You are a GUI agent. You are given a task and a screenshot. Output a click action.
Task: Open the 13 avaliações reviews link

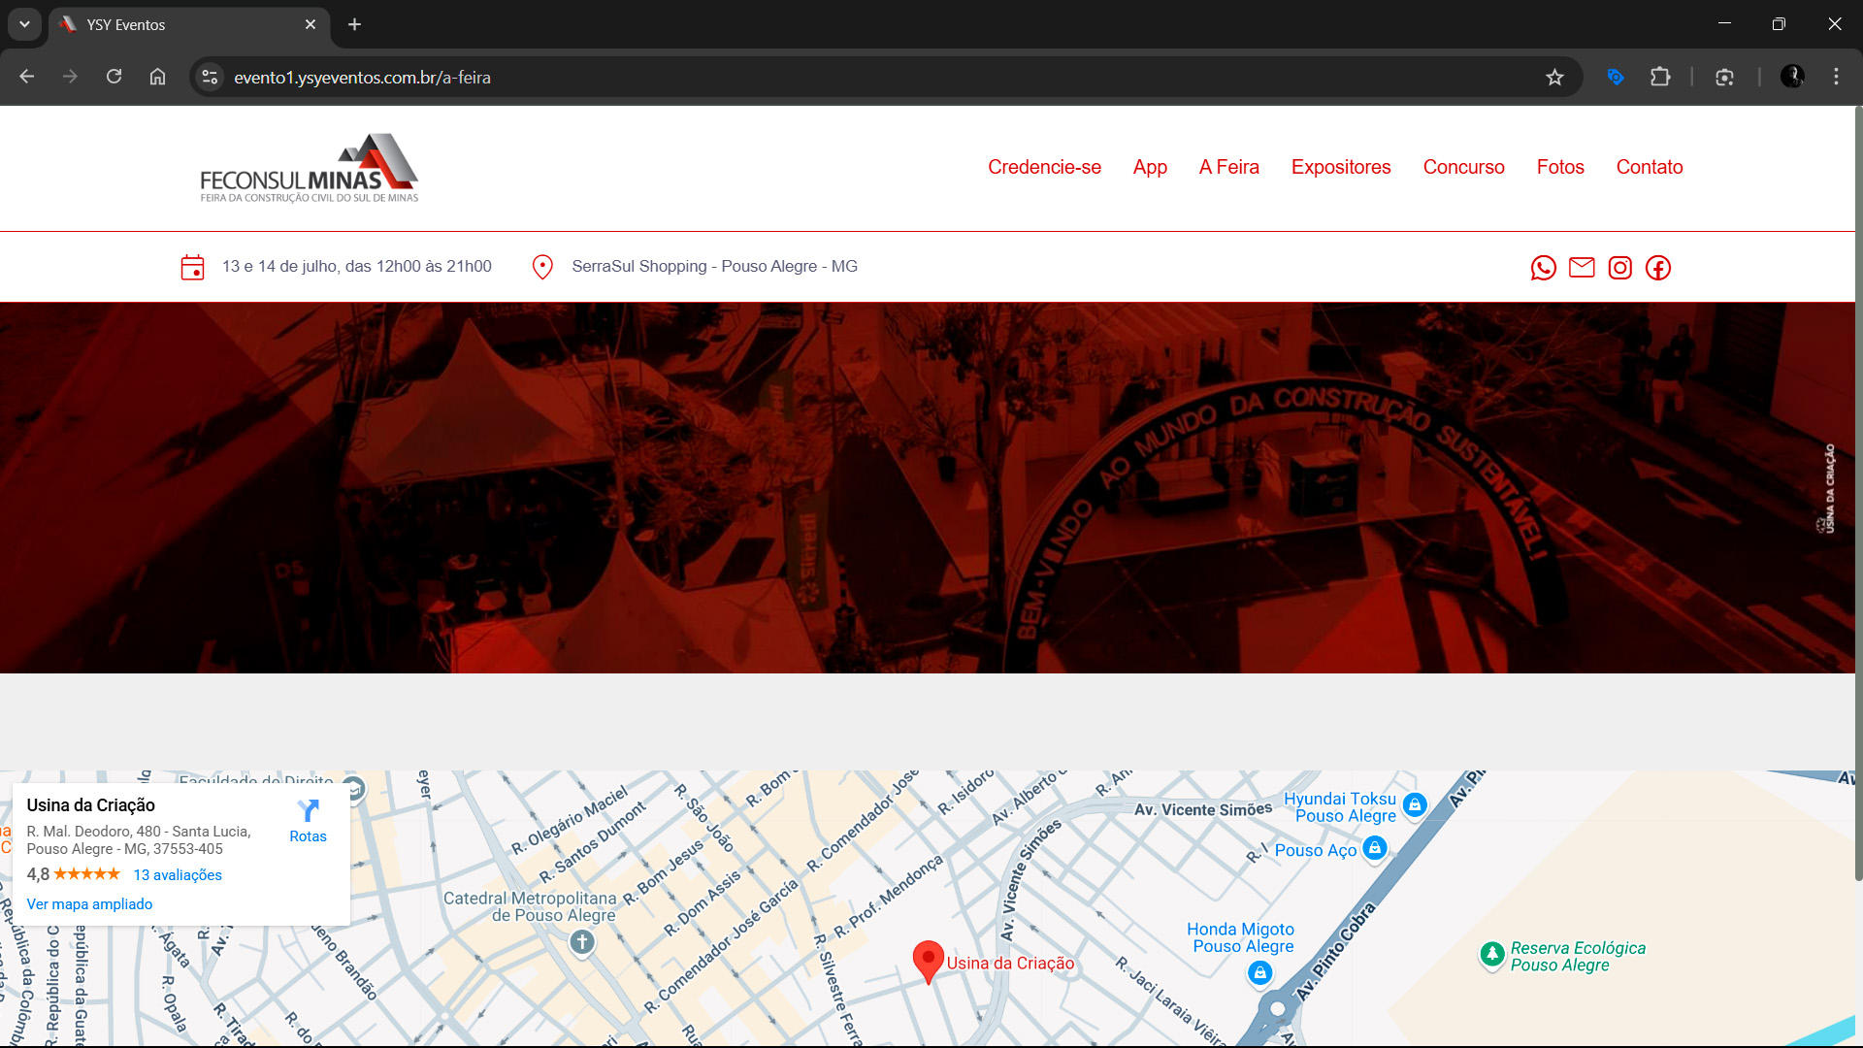click(178, 874)
